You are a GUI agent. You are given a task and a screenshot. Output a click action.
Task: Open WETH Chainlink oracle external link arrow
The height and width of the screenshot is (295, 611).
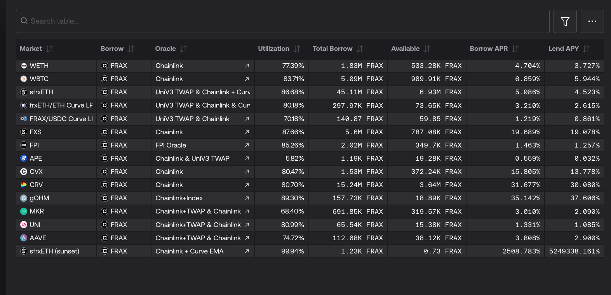(247, 66)
